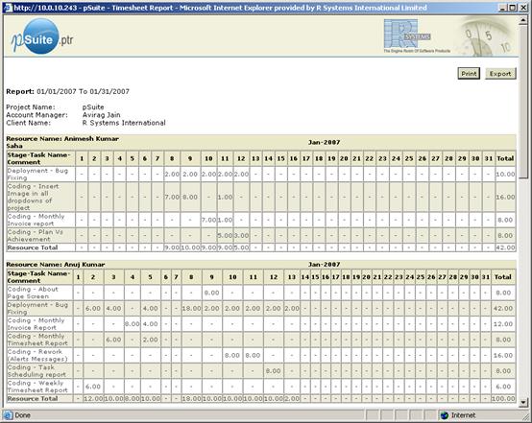Click 6.00 on day 2 in Weekly Timesheet row
The image size is (532, 423).
93,387
